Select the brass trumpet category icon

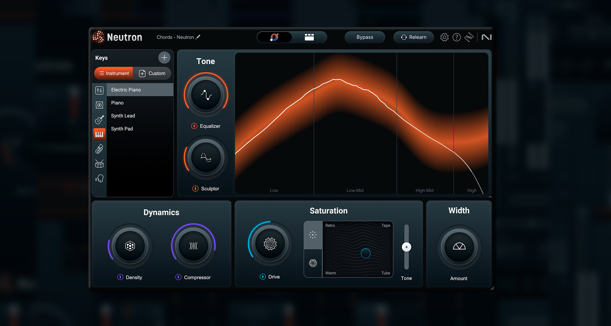pos(99,149)
